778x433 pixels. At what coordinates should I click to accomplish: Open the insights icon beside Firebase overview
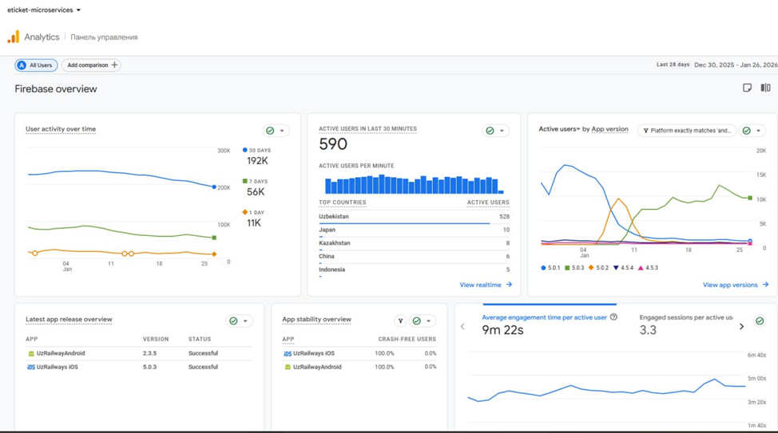(747, 88)
